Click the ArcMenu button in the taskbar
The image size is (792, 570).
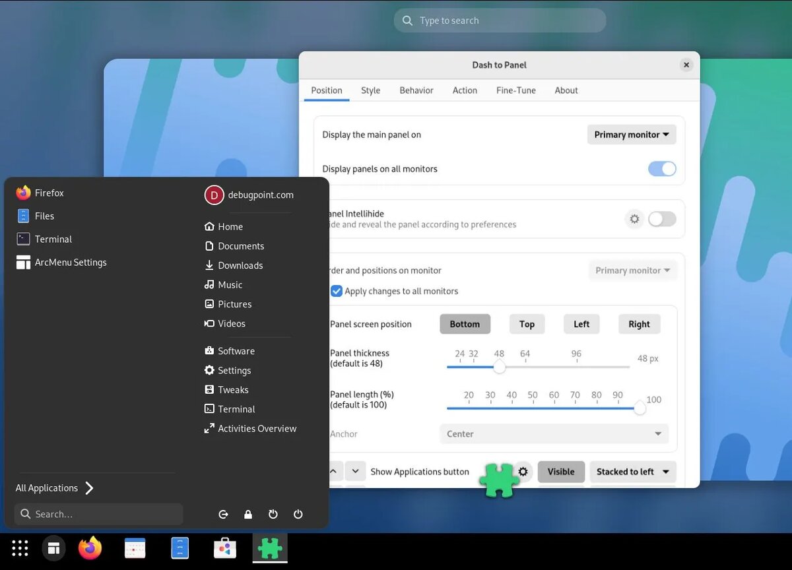[54, 548]
